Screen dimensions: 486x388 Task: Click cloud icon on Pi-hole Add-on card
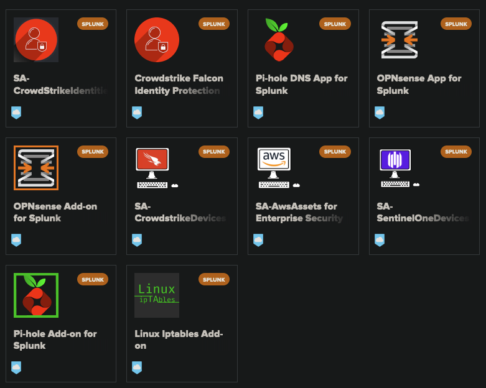(x=16, y=367)
